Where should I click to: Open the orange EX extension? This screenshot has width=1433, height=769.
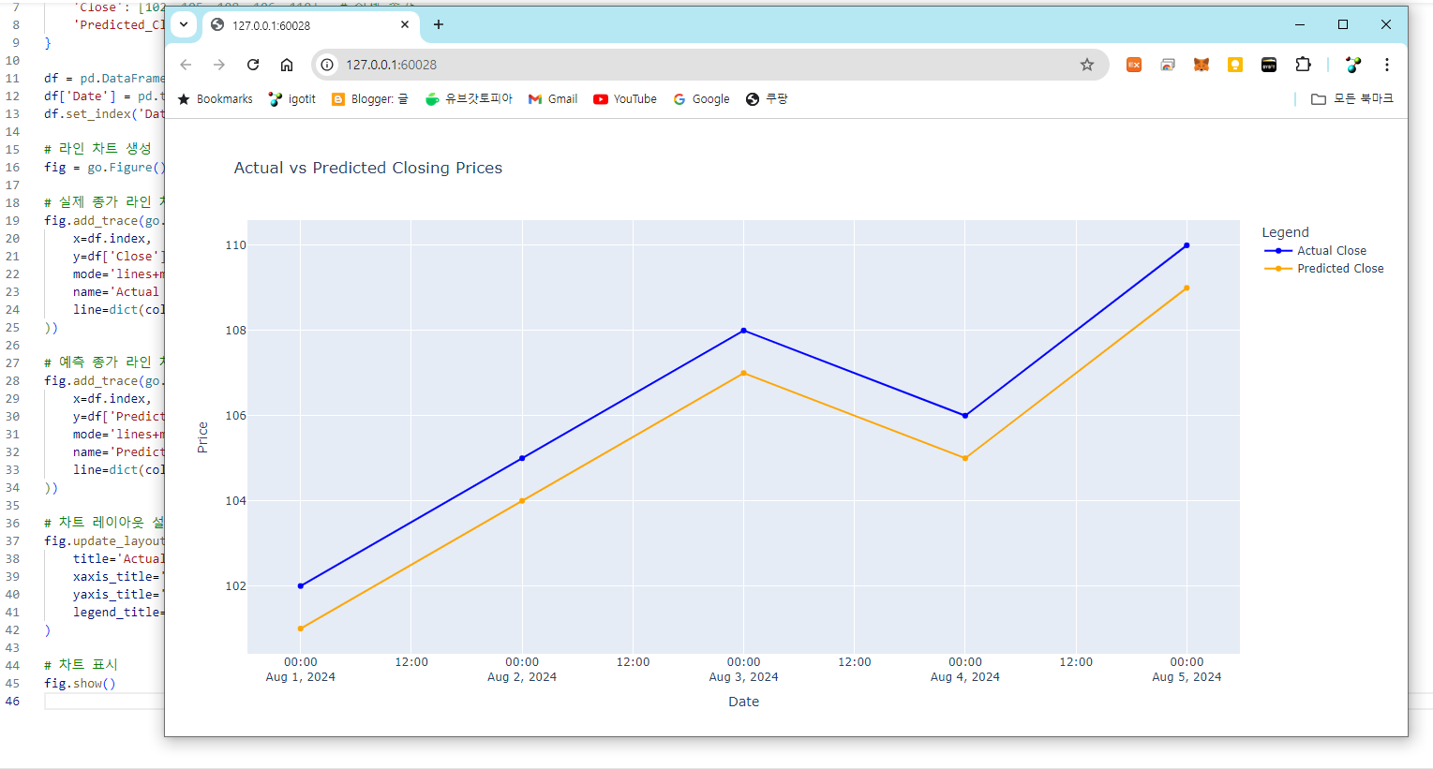pyautogui.click(x=1134, y=65)
